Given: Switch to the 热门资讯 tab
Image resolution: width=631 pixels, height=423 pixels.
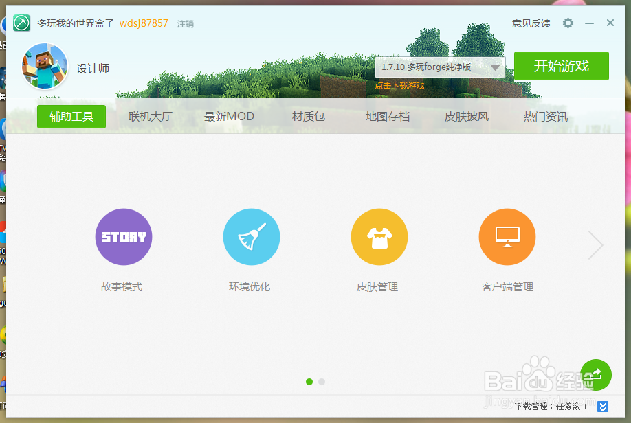Looking at the screenshot, I should coord(546,117).
